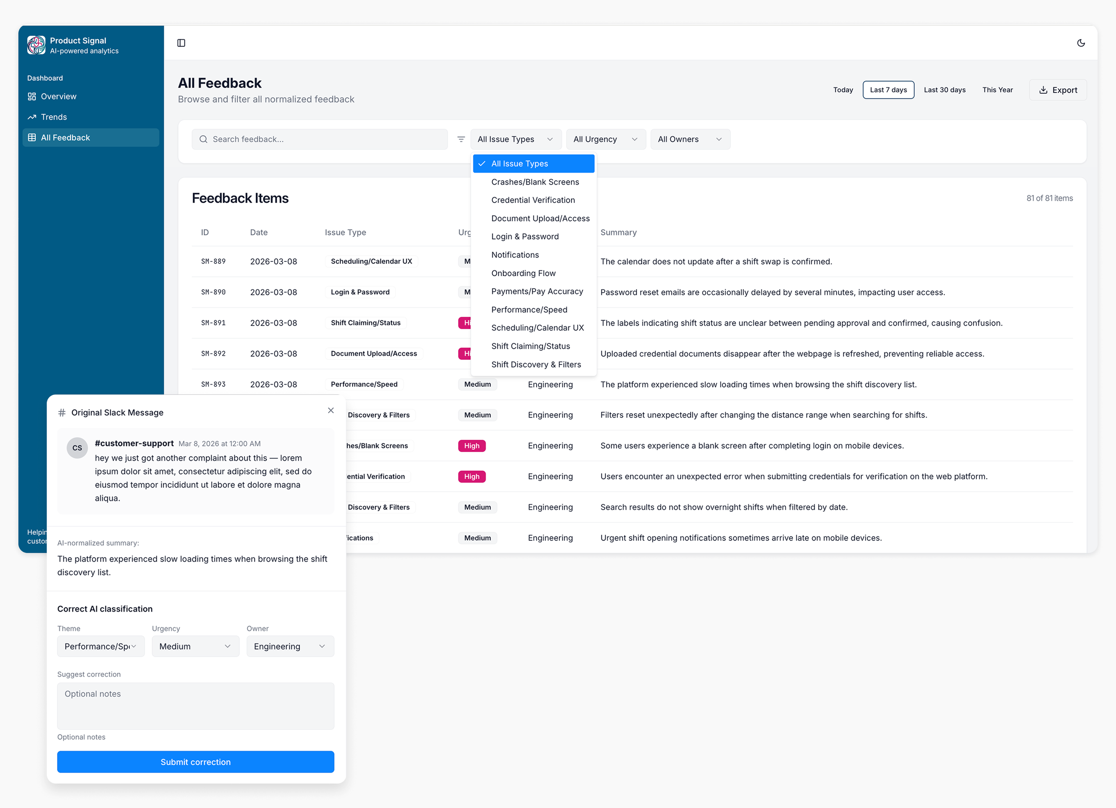Switch date range to This Year

point(997,90)
